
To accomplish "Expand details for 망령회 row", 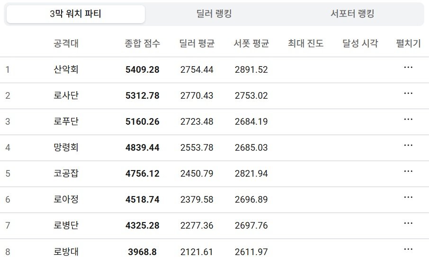I will click(x=408, y=145).
